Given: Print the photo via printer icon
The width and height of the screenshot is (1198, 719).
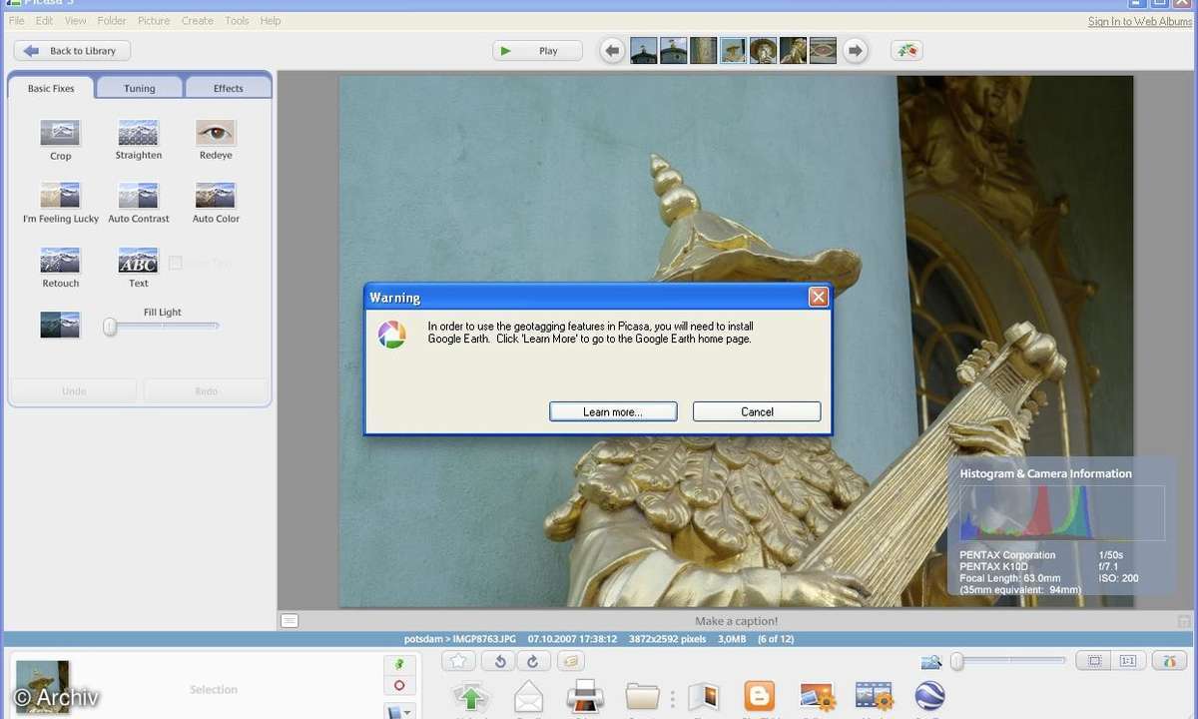Looking at the screenshot, I should tap(585, 698).
